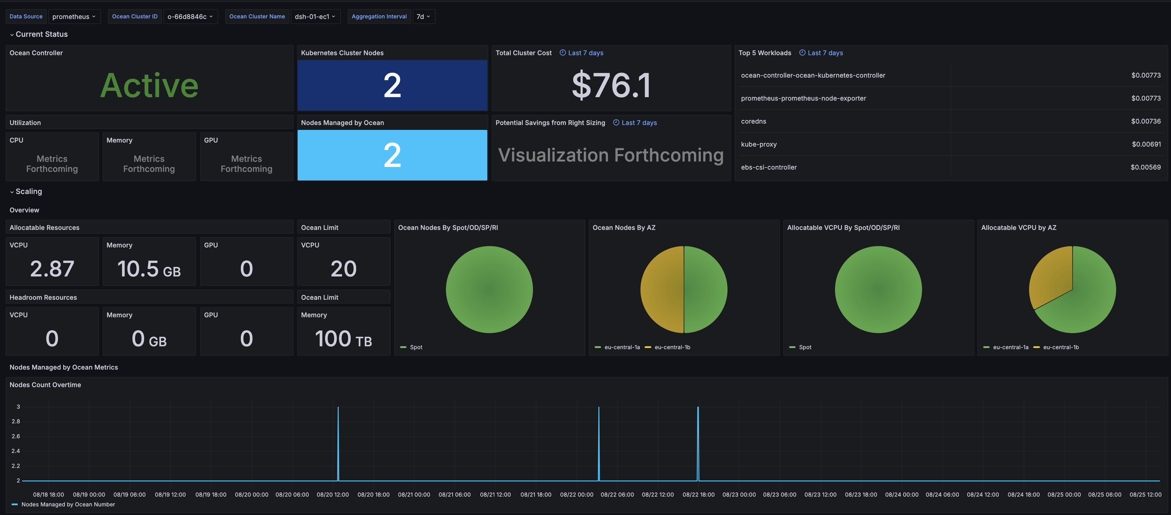Click the kube-proxy workload row
Image resolution: width=1171 pixels, height=515 pixels.
[951, 144]
